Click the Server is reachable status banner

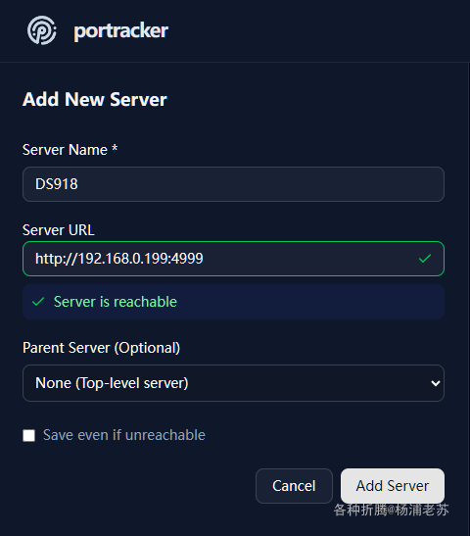click(233, 302)
